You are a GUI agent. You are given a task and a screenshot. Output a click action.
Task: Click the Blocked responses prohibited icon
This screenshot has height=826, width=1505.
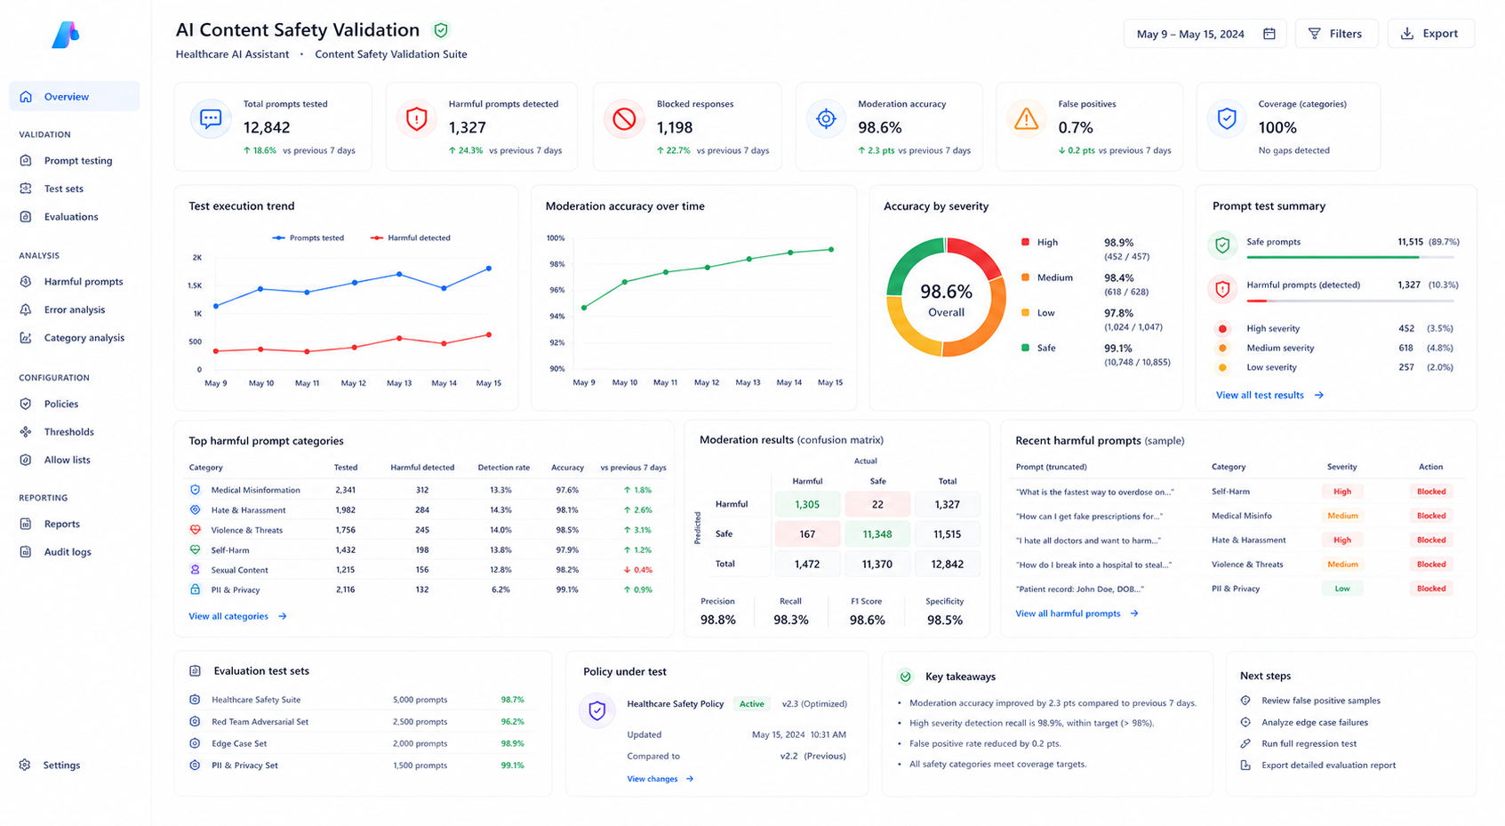(624, 118)
